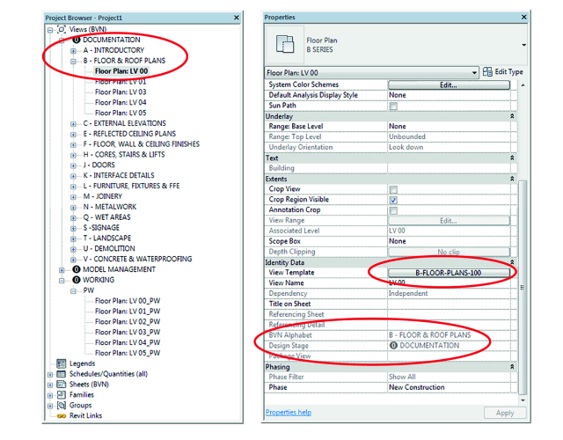The width and height of the screenshot is (563, 440).
Task: Click the Properties panel vertical scrollbar thumb
Action: coord(523,288)
